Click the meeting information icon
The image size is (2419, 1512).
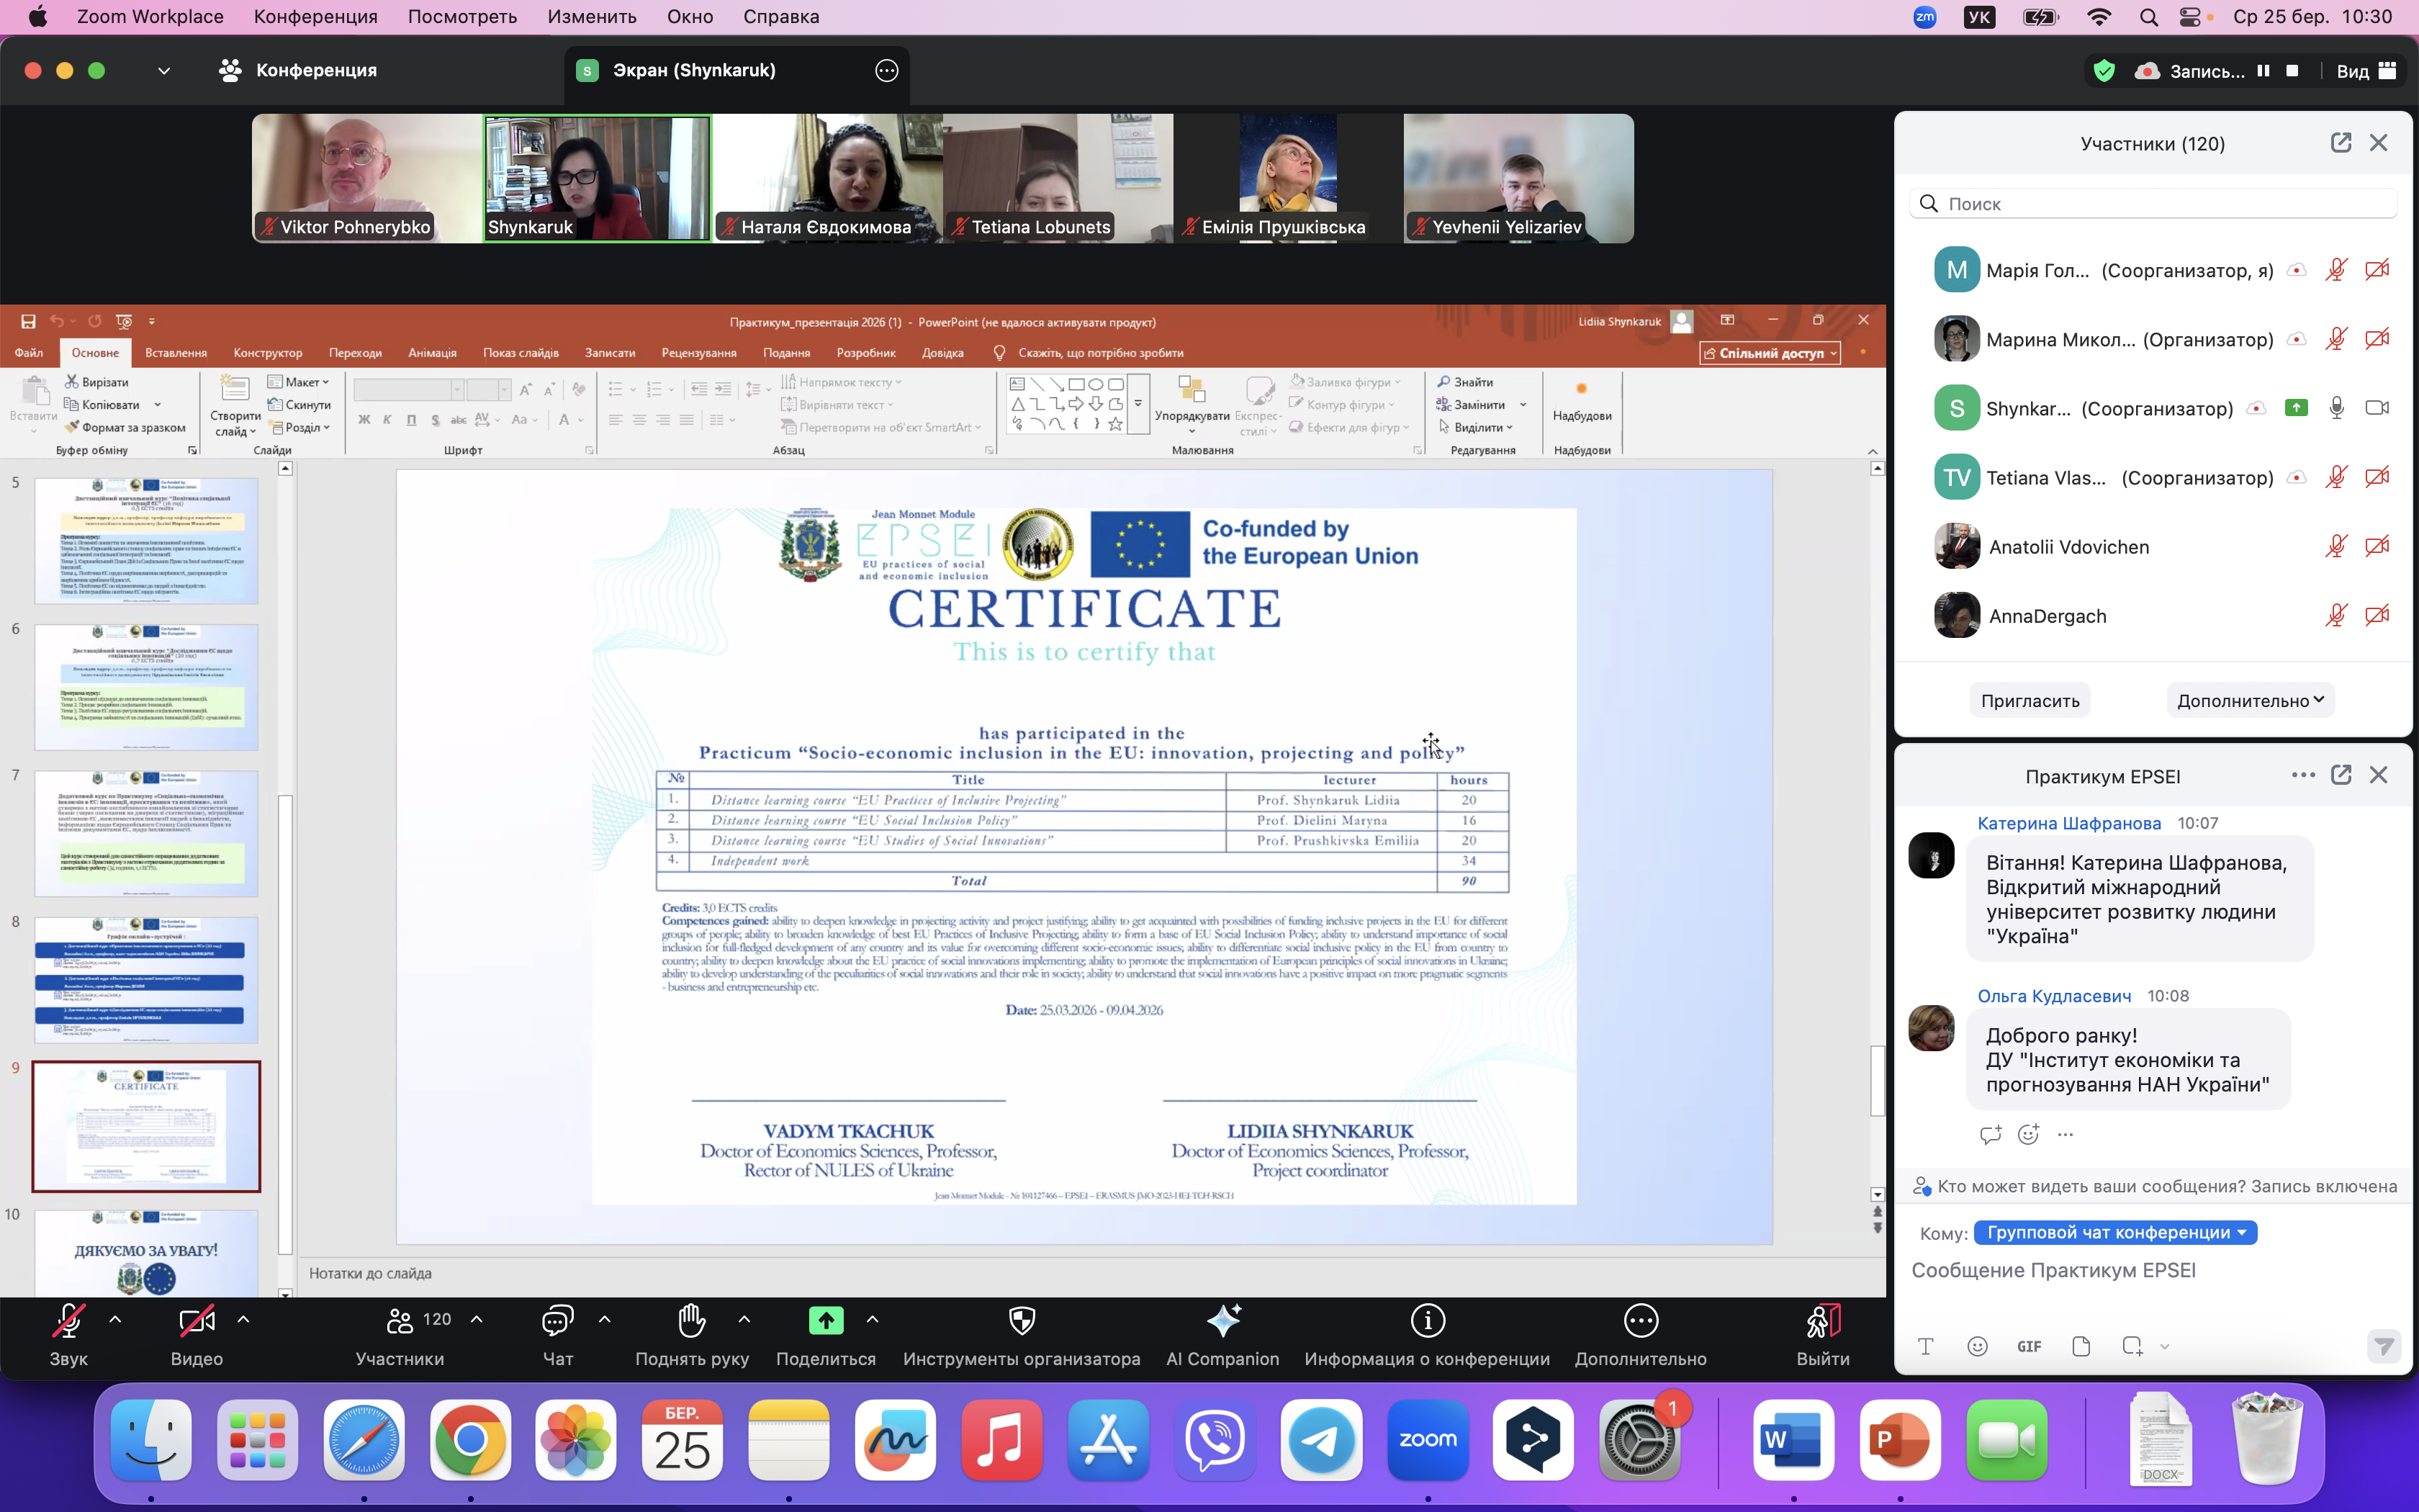pos(1426,1322)
